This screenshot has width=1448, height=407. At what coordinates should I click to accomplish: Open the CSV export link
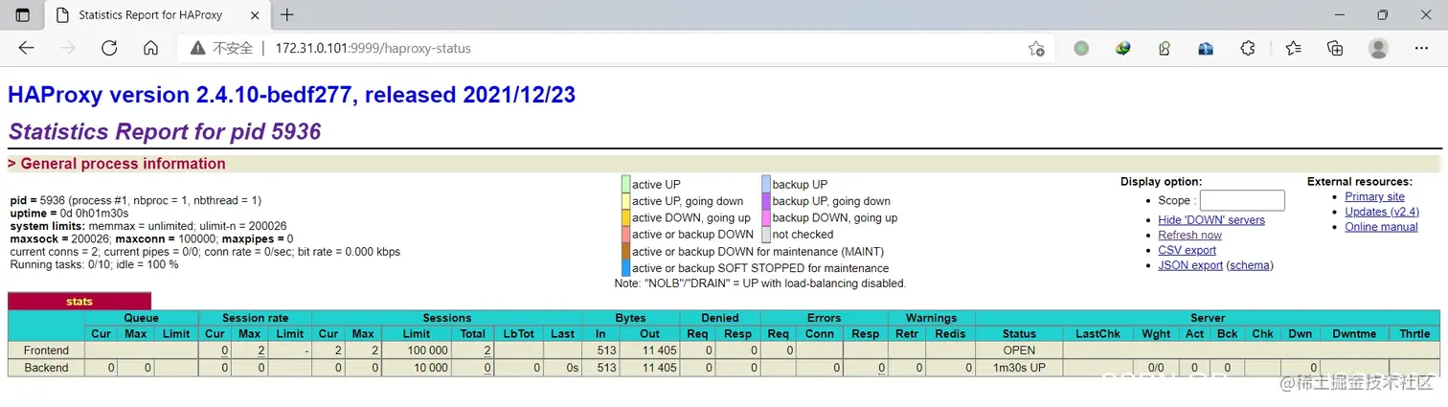tap(1187, 250)
